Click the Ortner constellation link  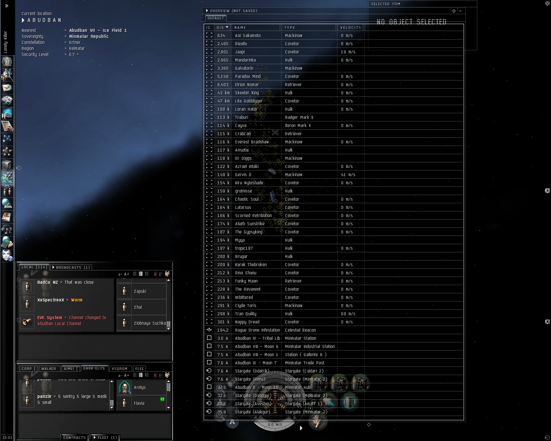pos(75,43)
